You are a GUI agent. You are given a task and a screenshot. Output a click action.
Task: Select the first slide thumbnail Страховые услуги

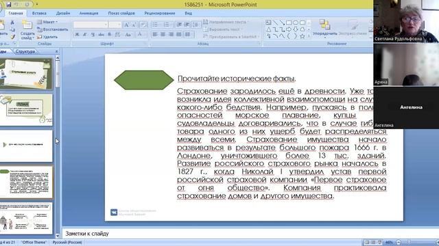tap(26, 74)
